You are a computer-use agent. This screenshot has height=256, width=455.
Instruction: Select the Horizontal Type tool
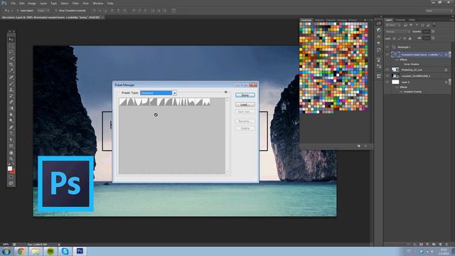[x=11, y=134]
